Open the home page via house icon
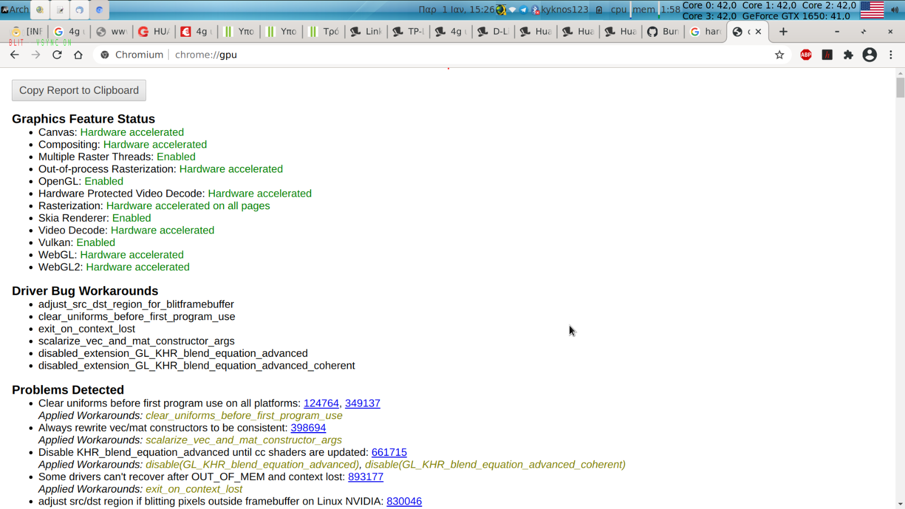The image size is (905, 509). tap(78, 55)
